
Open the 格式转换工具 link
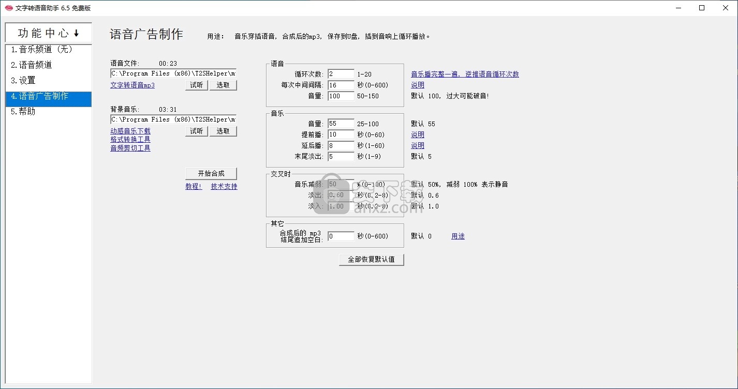(x=130, y=140)
